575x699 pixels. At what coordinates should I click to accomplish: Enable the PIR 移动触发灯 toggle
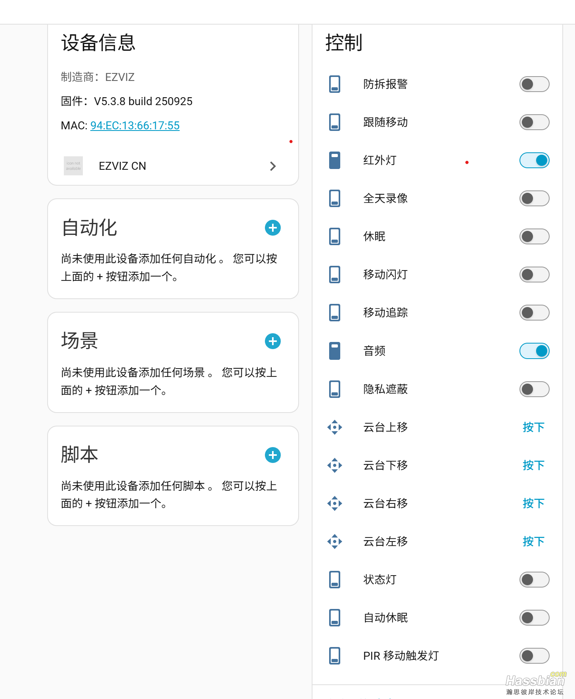click(x=535, y=656)
